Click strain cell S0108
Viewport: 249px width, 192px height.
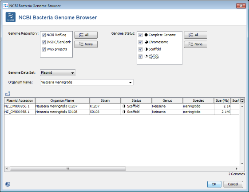[105, 112]
